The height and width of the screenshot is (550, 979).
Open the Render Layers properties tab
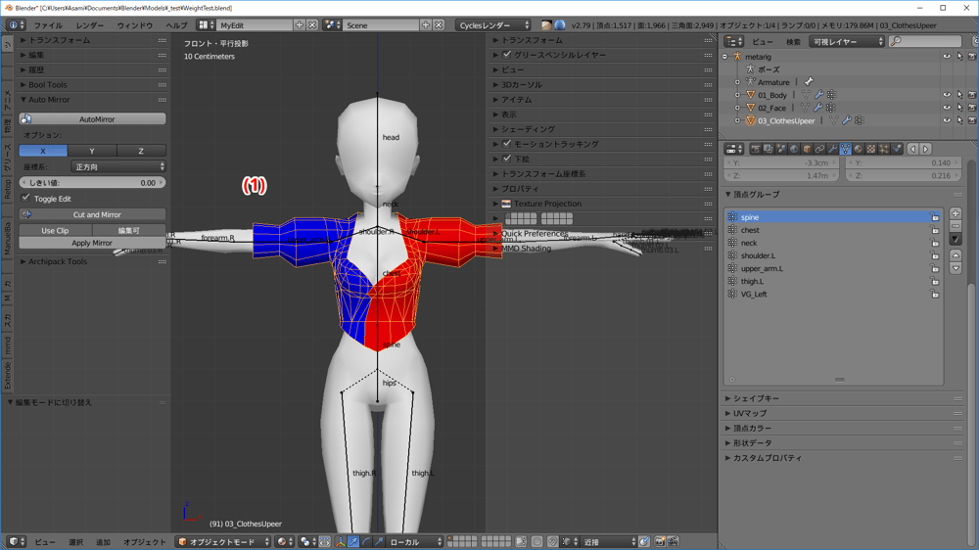pos(768,149)
